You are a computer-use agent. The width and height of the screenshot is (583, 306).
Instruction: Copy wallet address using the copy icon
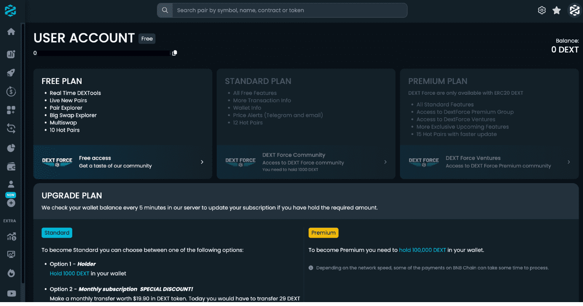174,52
